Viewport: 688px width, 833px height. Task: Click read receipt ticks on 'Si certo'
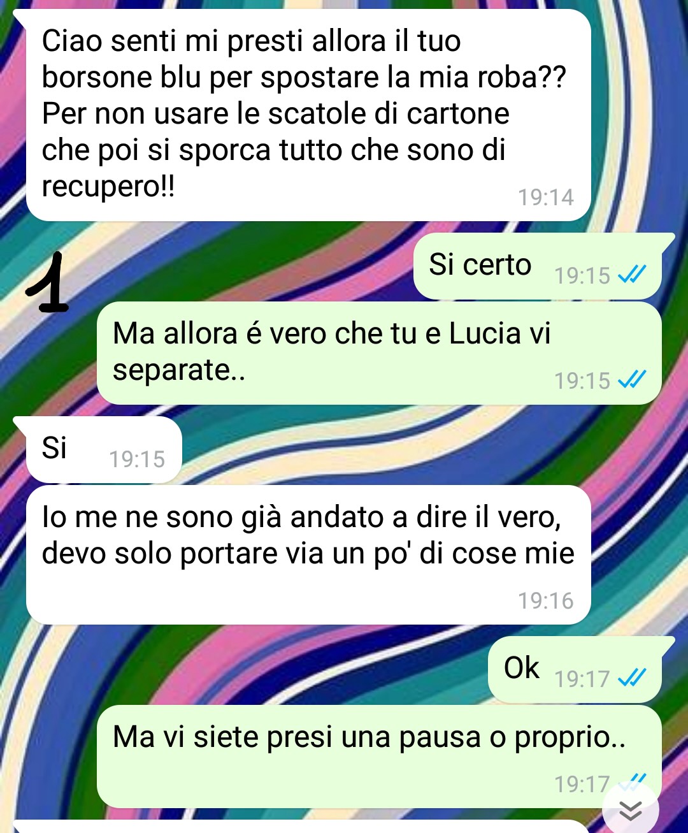click(x=632, y=275)
